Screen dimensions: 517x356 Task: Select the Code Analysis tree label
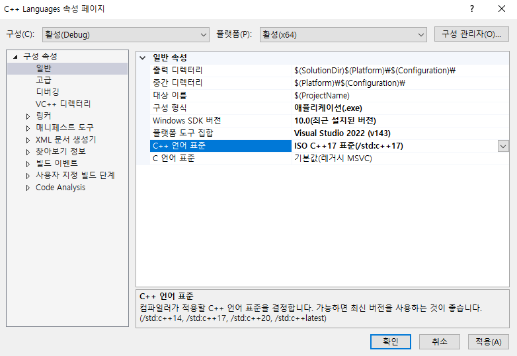pyautogui.click(x=61, y=188)
